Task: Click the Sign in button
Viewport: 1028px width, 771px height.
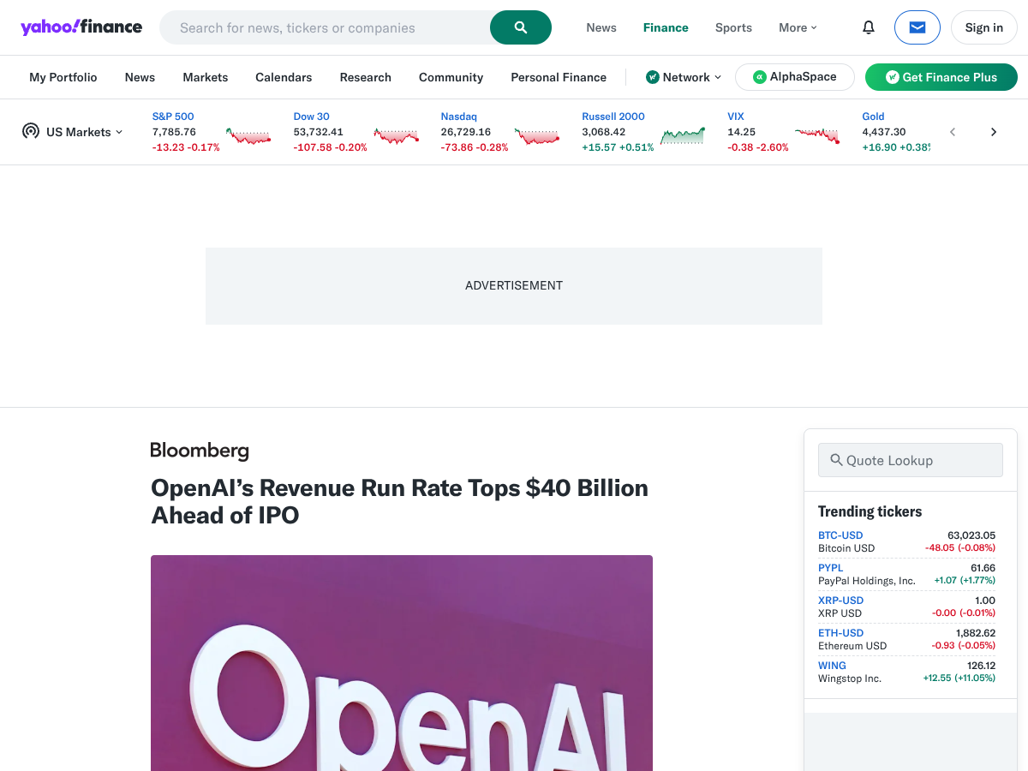Action: 984,27
